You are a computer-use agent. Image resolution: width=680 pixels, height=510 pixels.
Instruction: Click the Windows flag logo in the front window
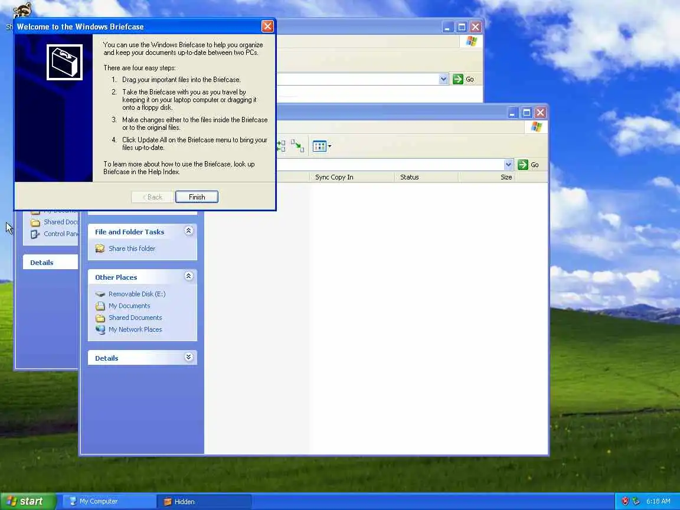point(537,127)
